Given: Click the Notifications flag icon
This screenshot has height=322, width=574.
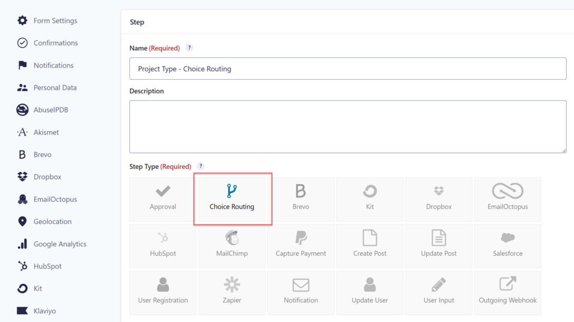Looking at the screenshot, I should pos(22,65).
